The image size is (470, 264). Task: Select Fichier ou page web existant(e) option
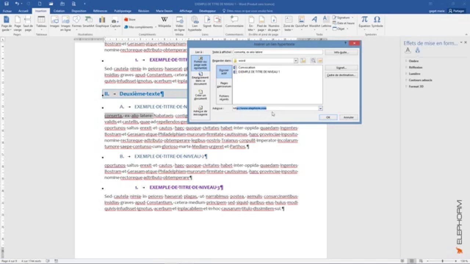point(200,63)
